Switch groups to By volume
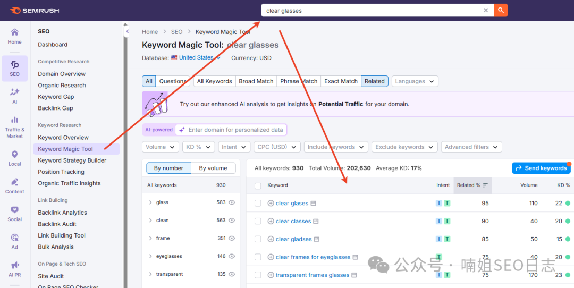 point(213,168)
